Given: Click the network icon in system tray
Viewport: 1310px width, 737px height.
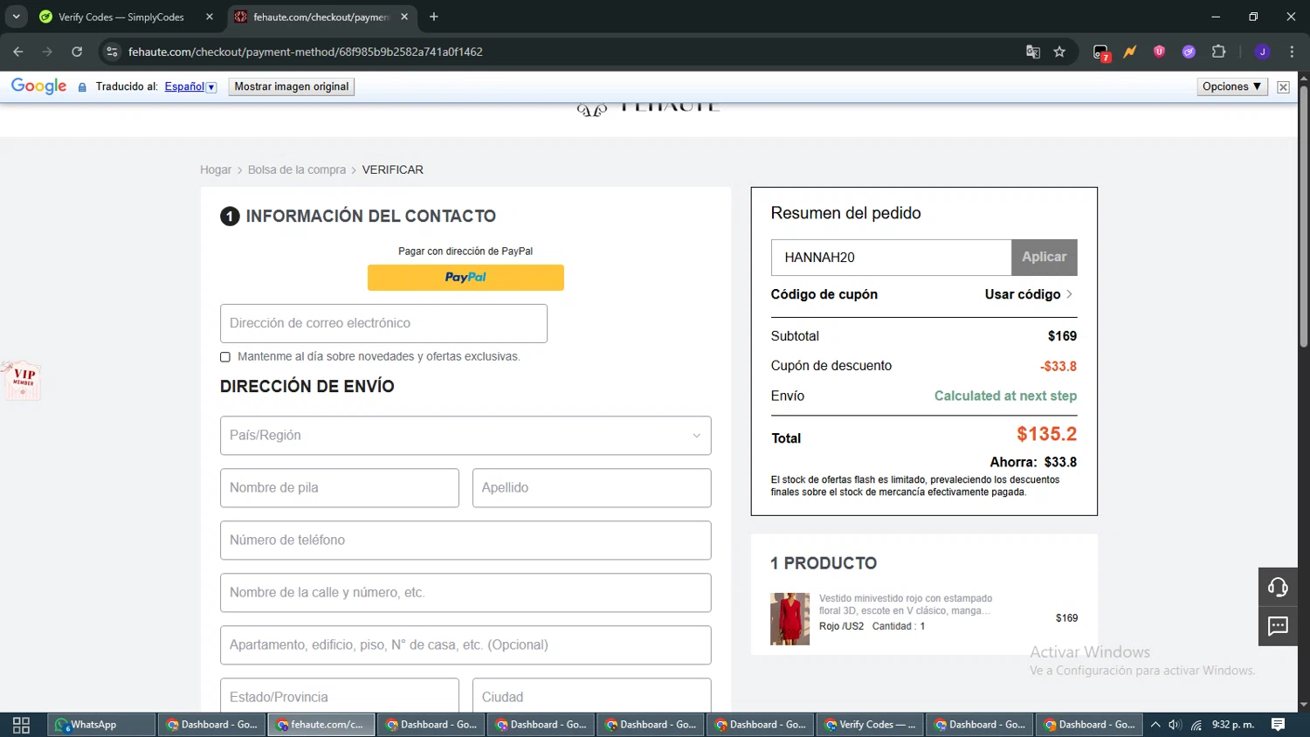Looking at the screenshot, I should (x=1196, y=725).
